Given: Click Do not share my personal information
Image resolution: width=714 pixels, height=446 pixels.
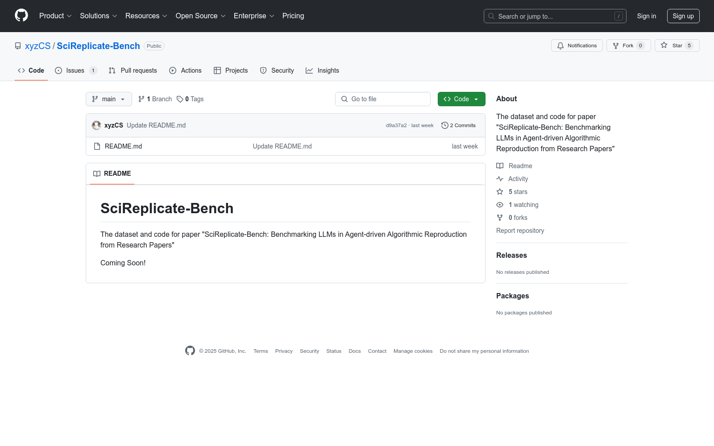Looking at the screenshot, I should (484, 351).
